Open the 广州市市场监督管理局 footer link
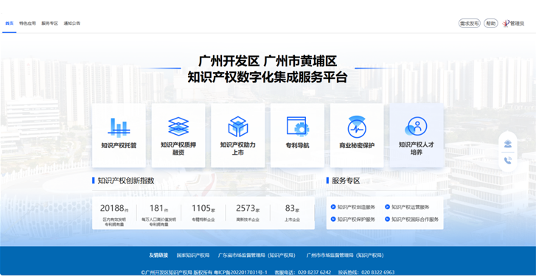 (x=345, y=255)
